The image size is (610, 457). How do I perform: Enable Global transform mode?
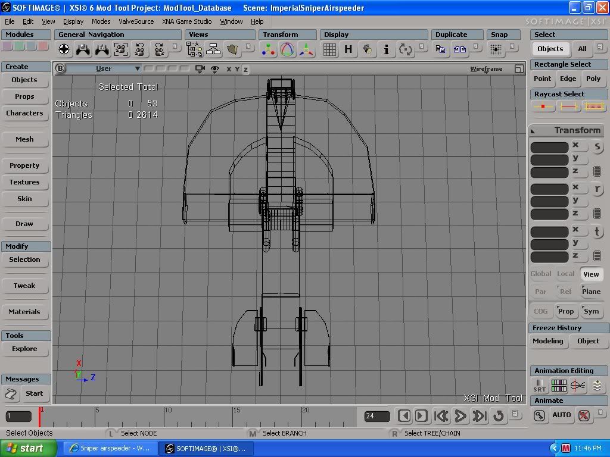[541, 274]
